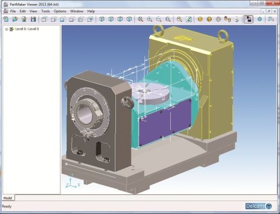This screenshot has height=214, width=280.
Task: Click the transparent hidden-line shading icon
Action: [x=236, y=19]
